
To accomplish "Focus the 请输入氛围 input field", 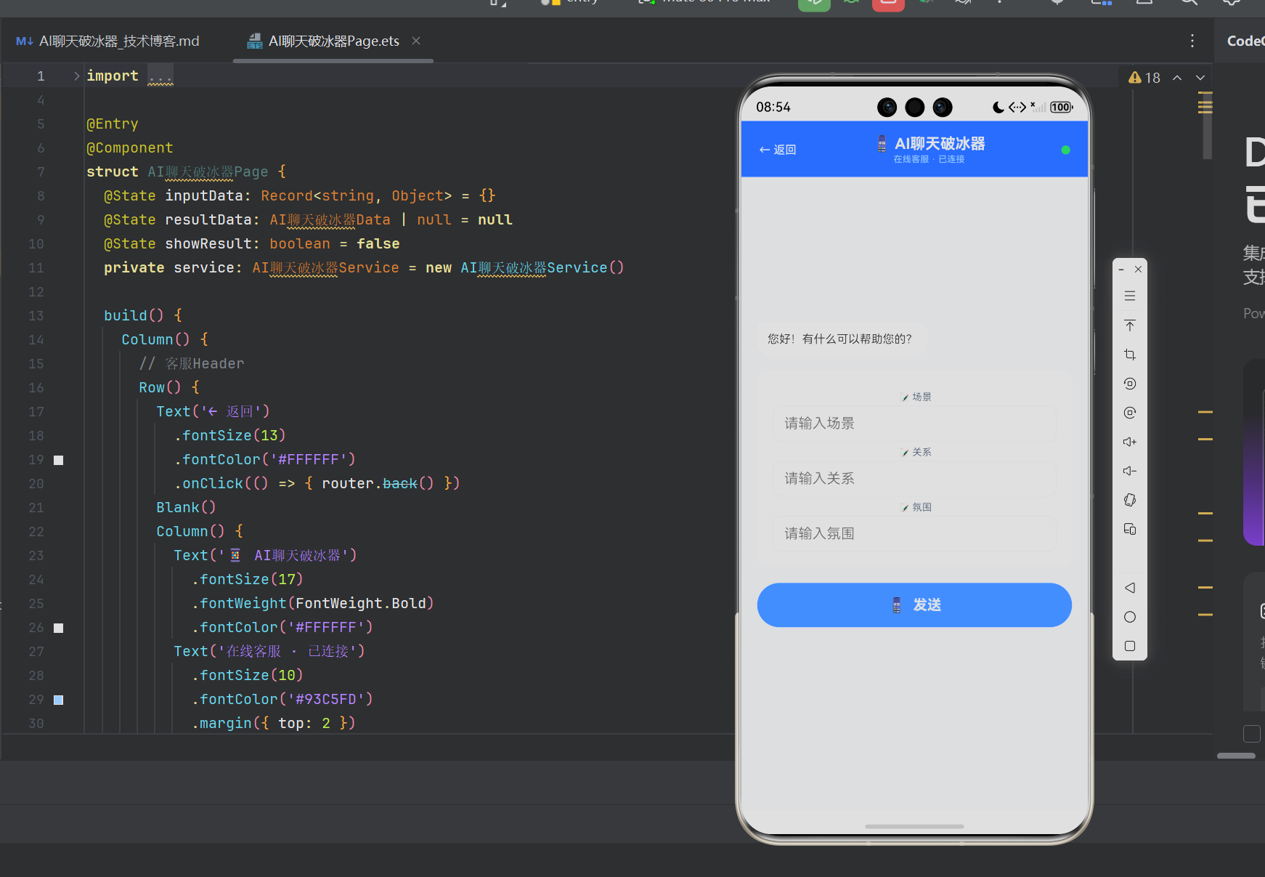I will click(914, 533).
